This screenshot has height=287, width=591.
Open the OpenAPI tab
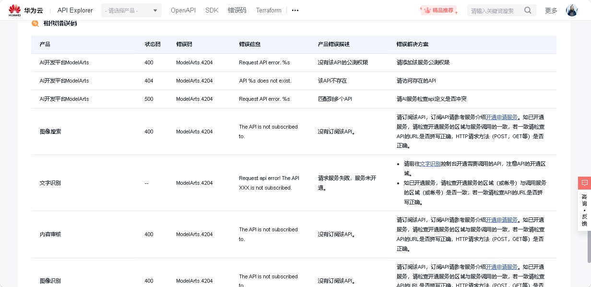(183, 10)
